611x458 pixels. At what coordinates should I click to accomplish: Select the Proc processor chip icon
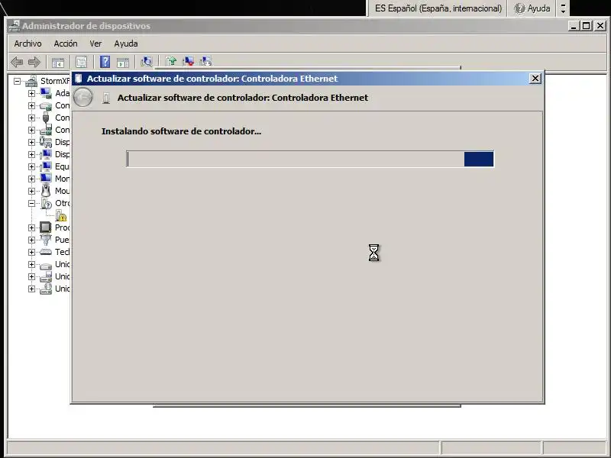click(x=46, y=227)
